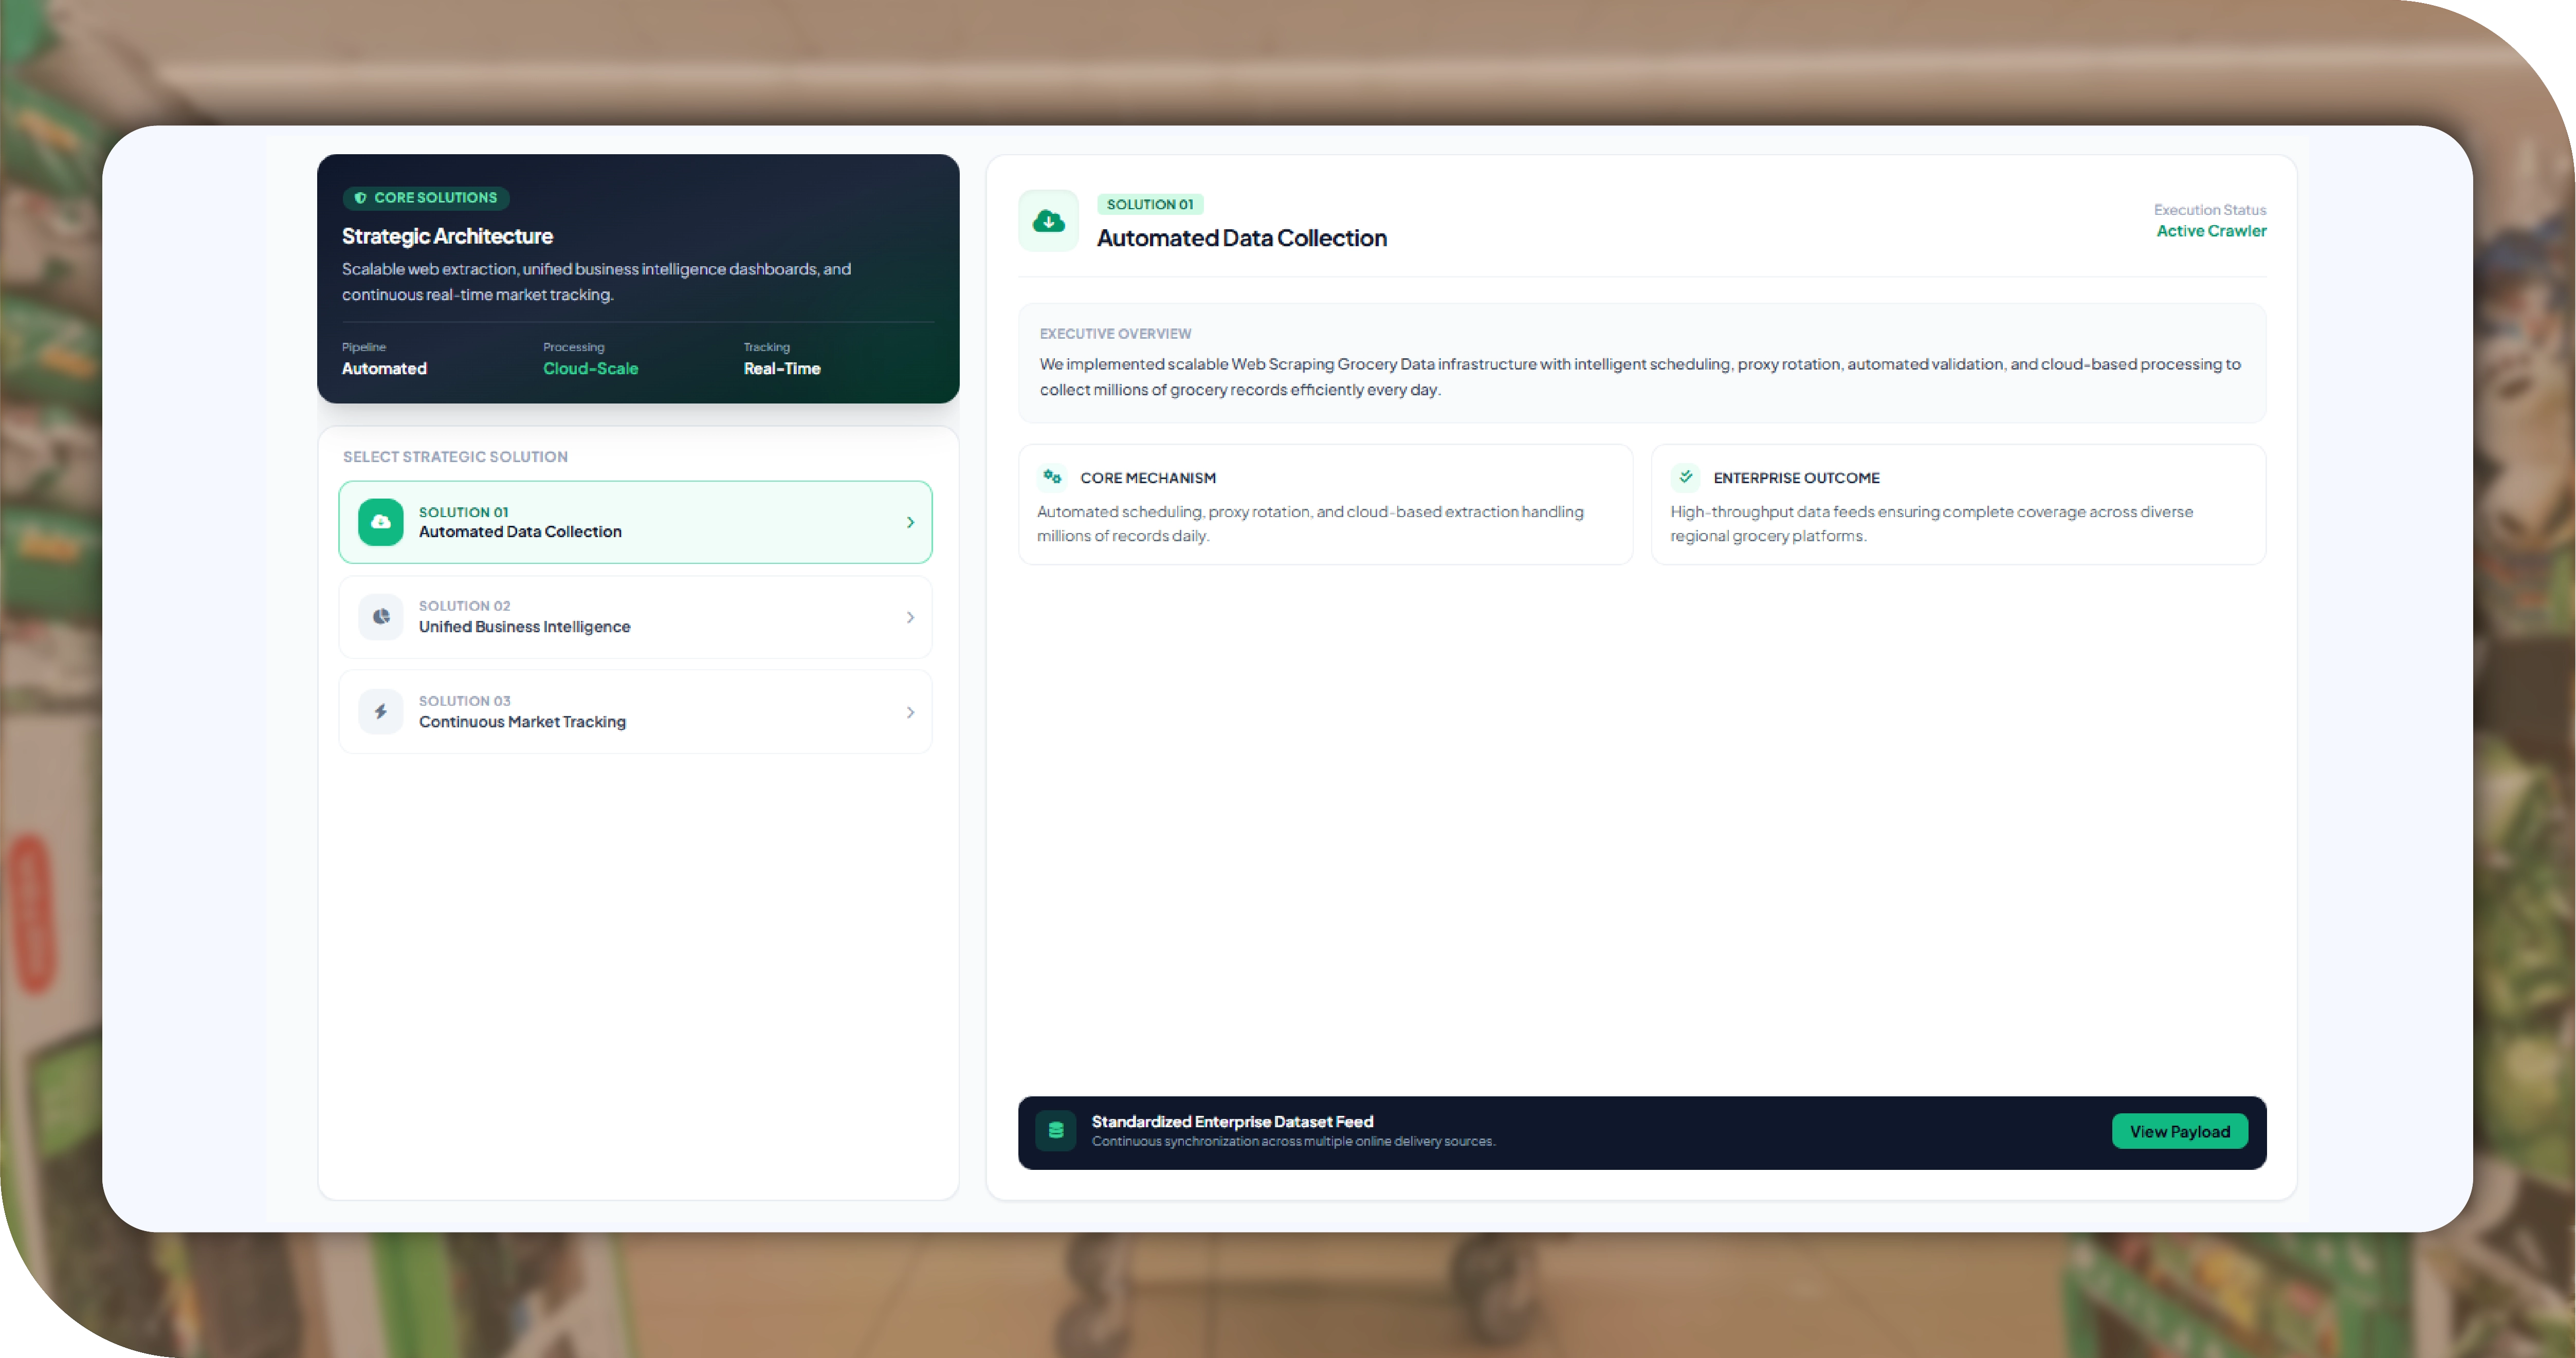This screenshot has height=1358, width=2576.
Task: Click the View Payload button
Action: click(x=2179, y=1131)
